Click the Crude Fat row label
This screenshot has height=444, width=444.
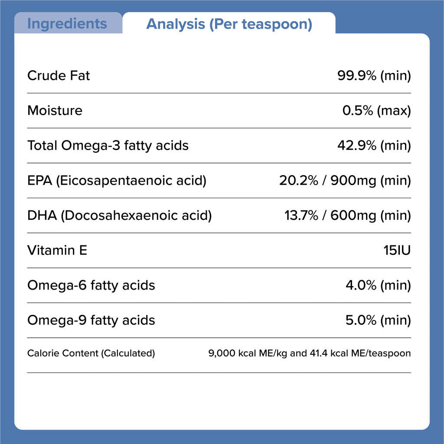(x=59, y=75)
